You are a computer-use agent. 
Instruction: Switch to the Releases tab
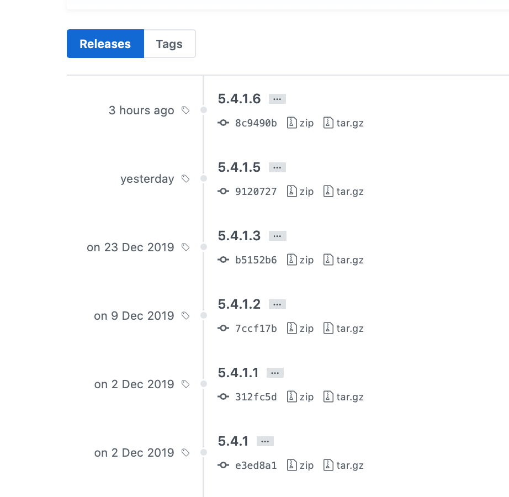(105, 44)
